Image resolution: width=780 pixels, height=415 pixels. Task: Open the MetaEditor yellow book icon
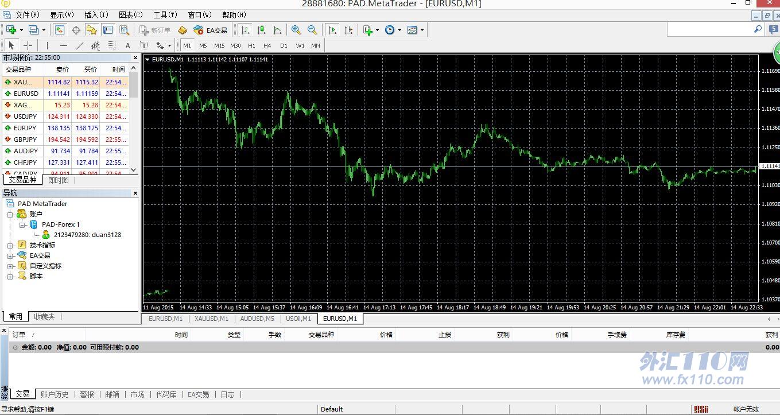point(183,30)
